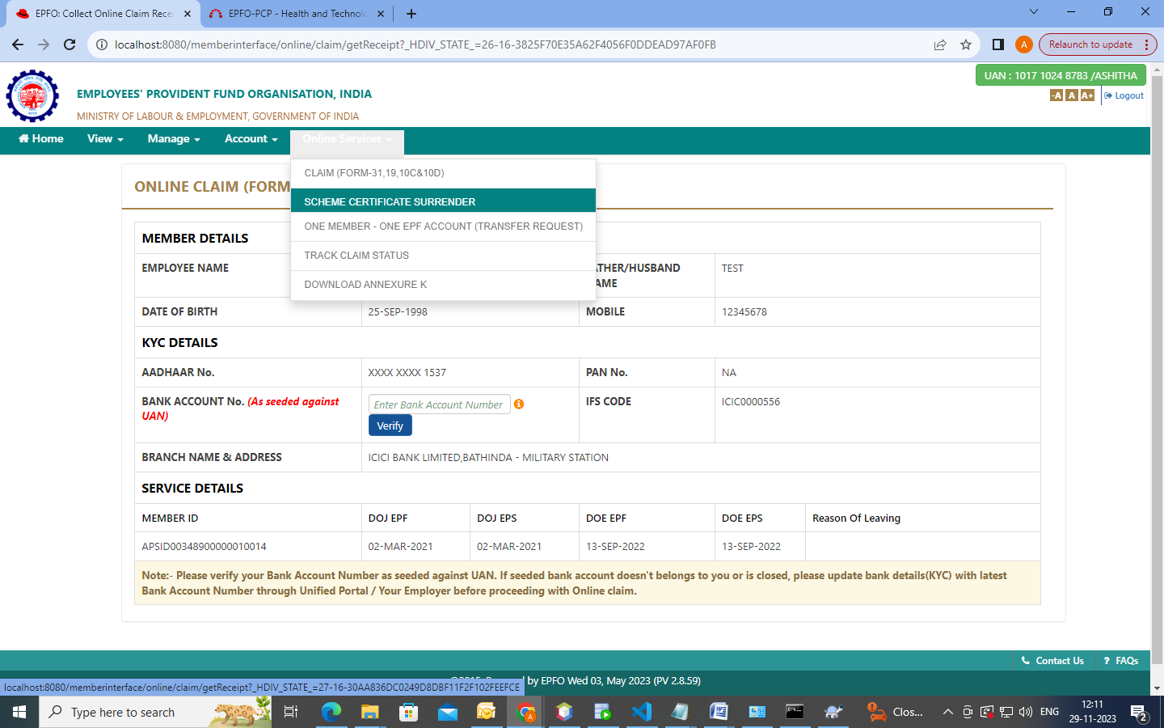Expand the Manage dropdown menu
The width and height of the screenshot is (1164, 728).
click(174, 139)
